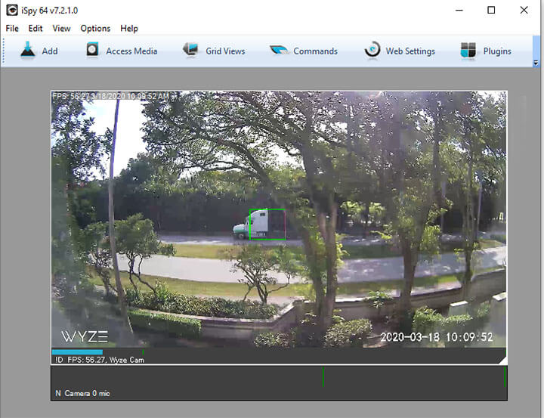Click the Add camera toolbar icon
544x418 pixels.
[29, 51]
